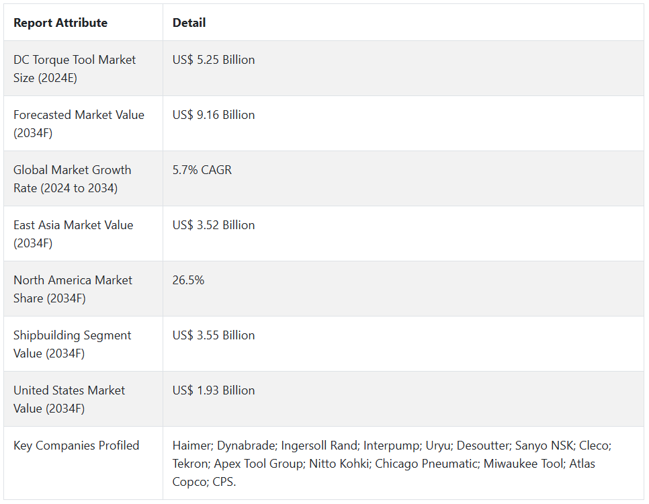Viewport: 649px width, 504px height.
Task: Click the US$ 1.93 Billion value
Action: [x=214, y=390]
